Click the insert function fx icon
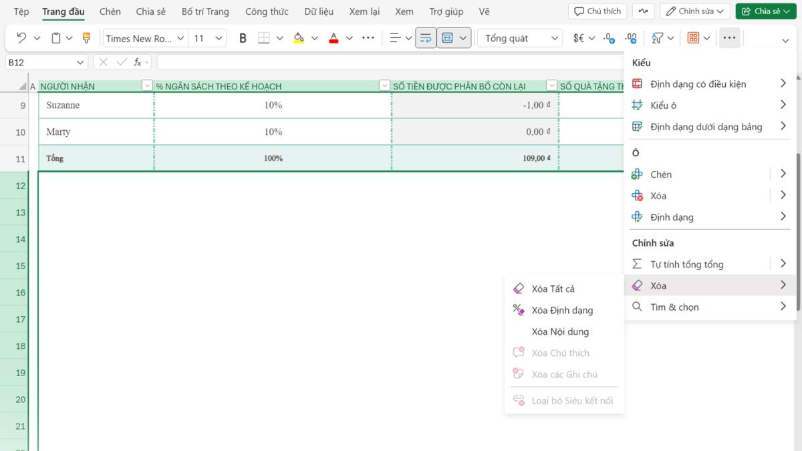This screenshot has height=451, width=802. click(138, 62)
